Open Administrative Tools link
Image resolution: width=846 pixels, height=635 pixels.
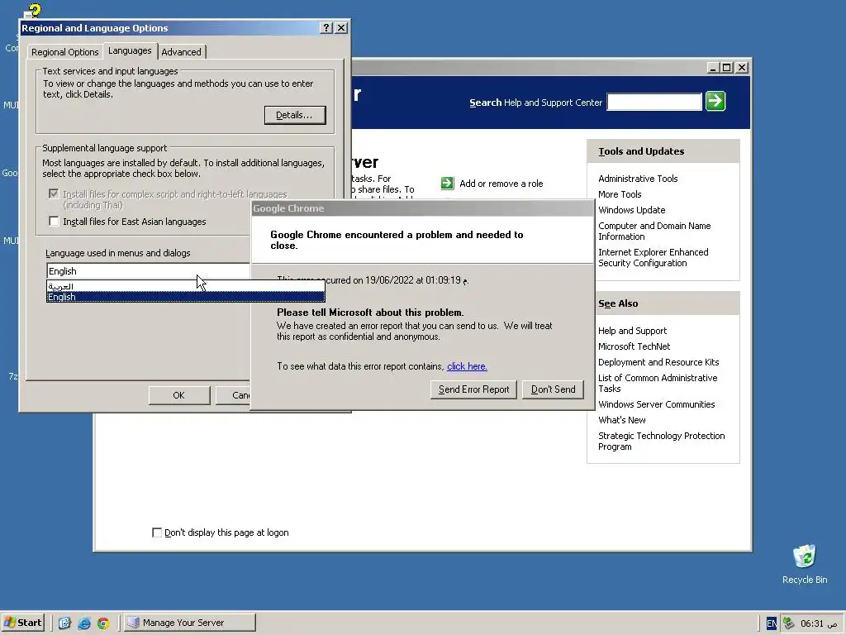[x=638, y=179]
